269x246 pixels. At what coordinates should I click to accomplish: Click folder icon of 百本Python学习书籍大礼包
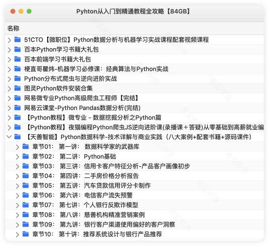click(17, 49)
